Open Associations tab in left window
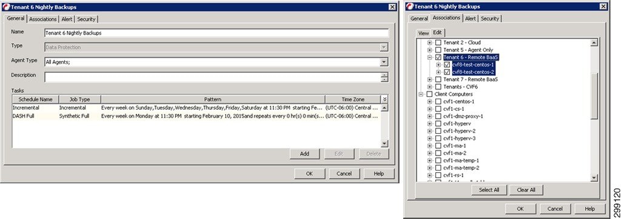Screen dimensions: 622x219 (43, 19)
